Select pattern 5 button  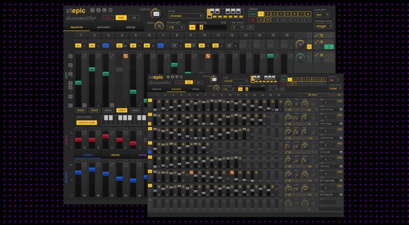pyautogui.click(x=288, y=14)
